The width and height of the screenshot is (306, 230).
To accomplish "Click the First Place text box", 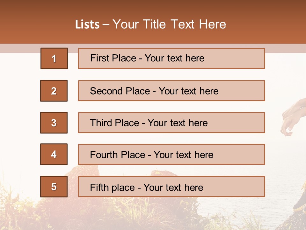I will 171,58.
